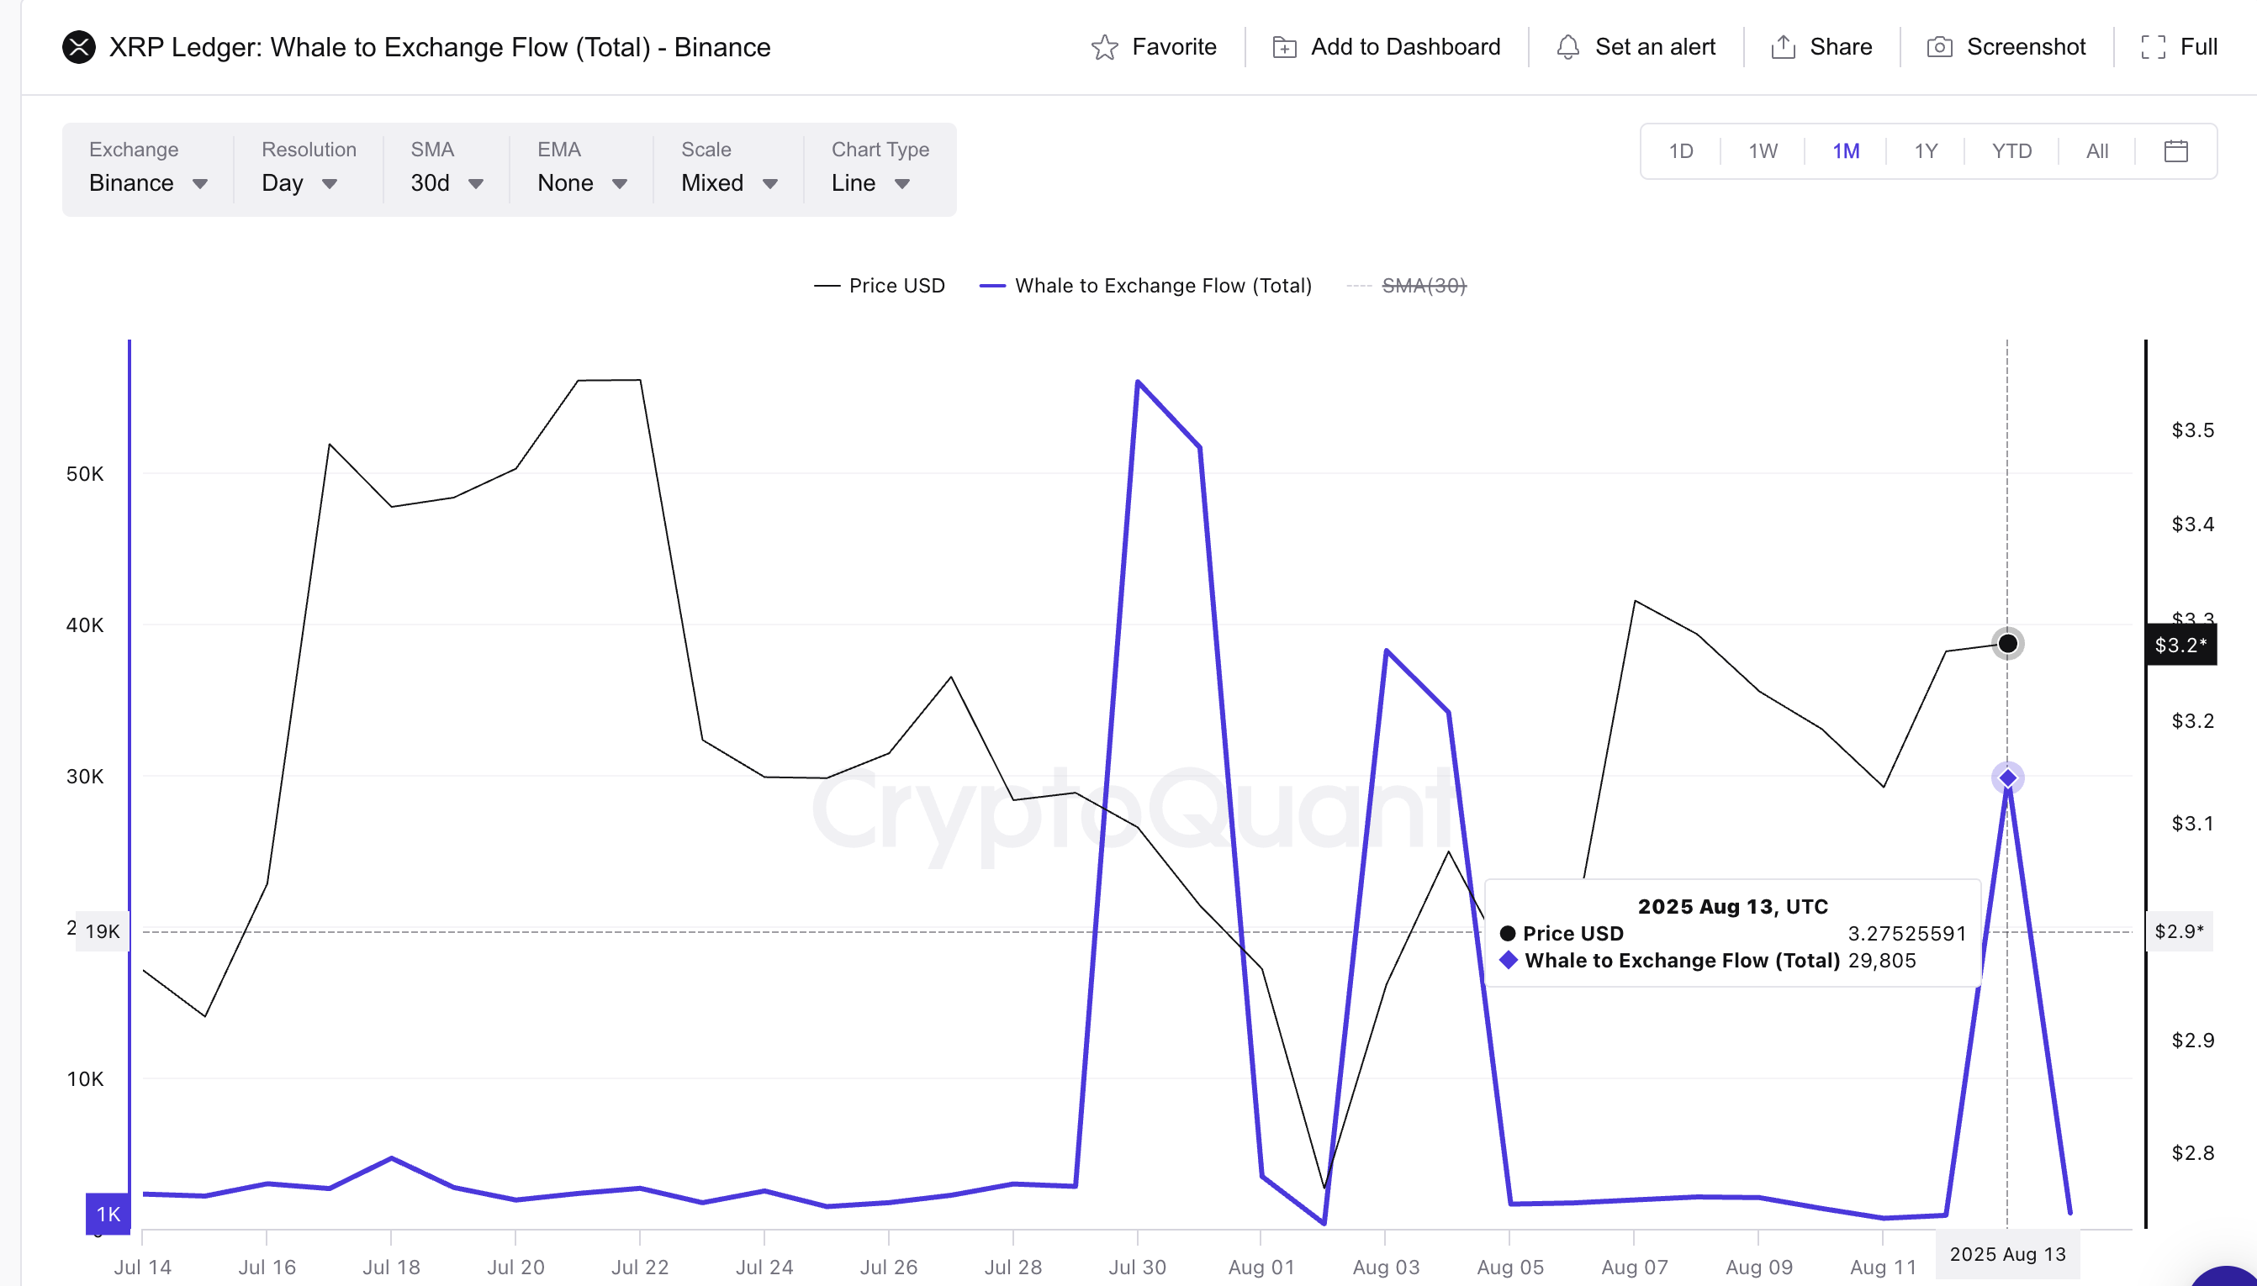The width and height of the screenshot is (2257, 1286).
Task: Click the Set an alert bell icon
Action: point(1569,47)
